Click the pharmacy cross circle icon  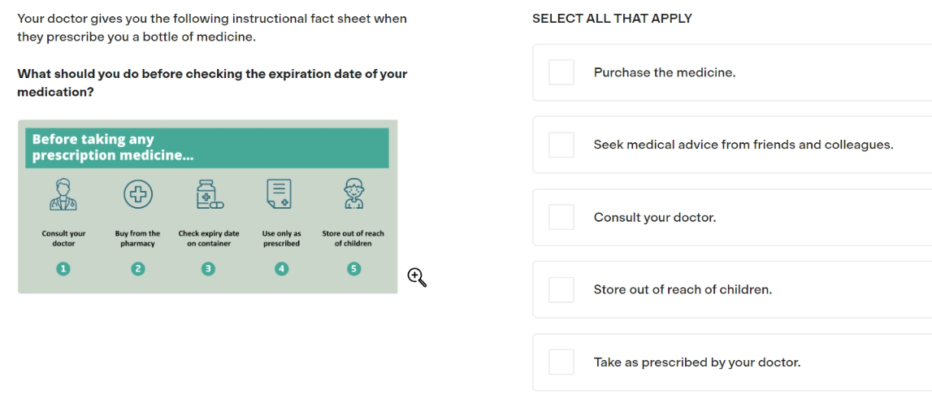click(x=138, y=194)
